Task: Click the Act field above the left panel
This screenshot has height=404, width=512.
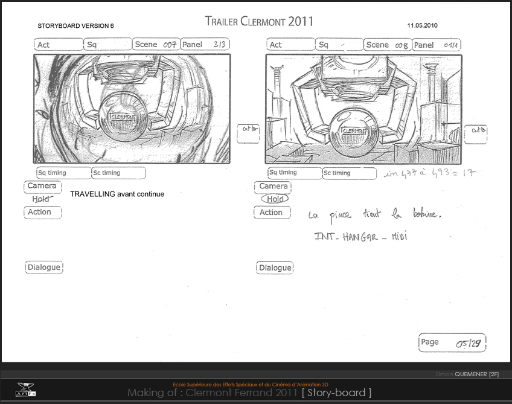Action: pos(59,45)
